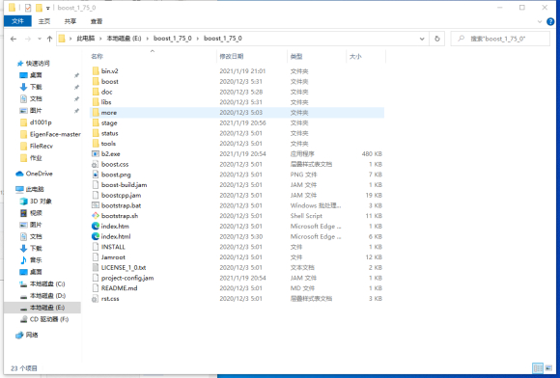560x378 pixels.
Task: Switch to details view layout icon
Action: pyautogui.click(x=538, y=368)
